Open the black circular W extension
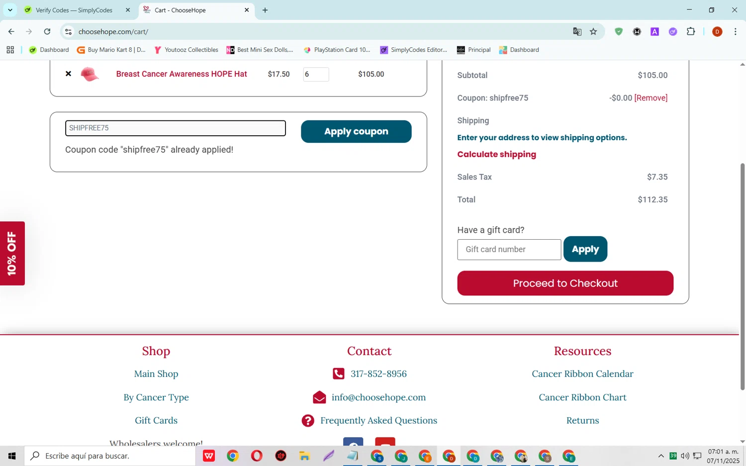 pos(637,31)
